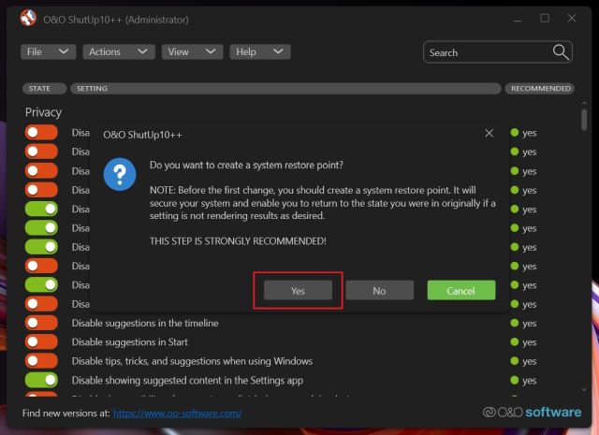This screenshot has width=599, height=435.
Task: Open the File menu
Action: pyautogui.click(x=48, y=51)
